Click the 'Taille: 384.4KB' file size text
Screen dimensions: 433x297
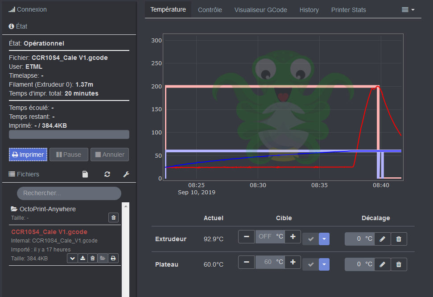coord(29,259)
